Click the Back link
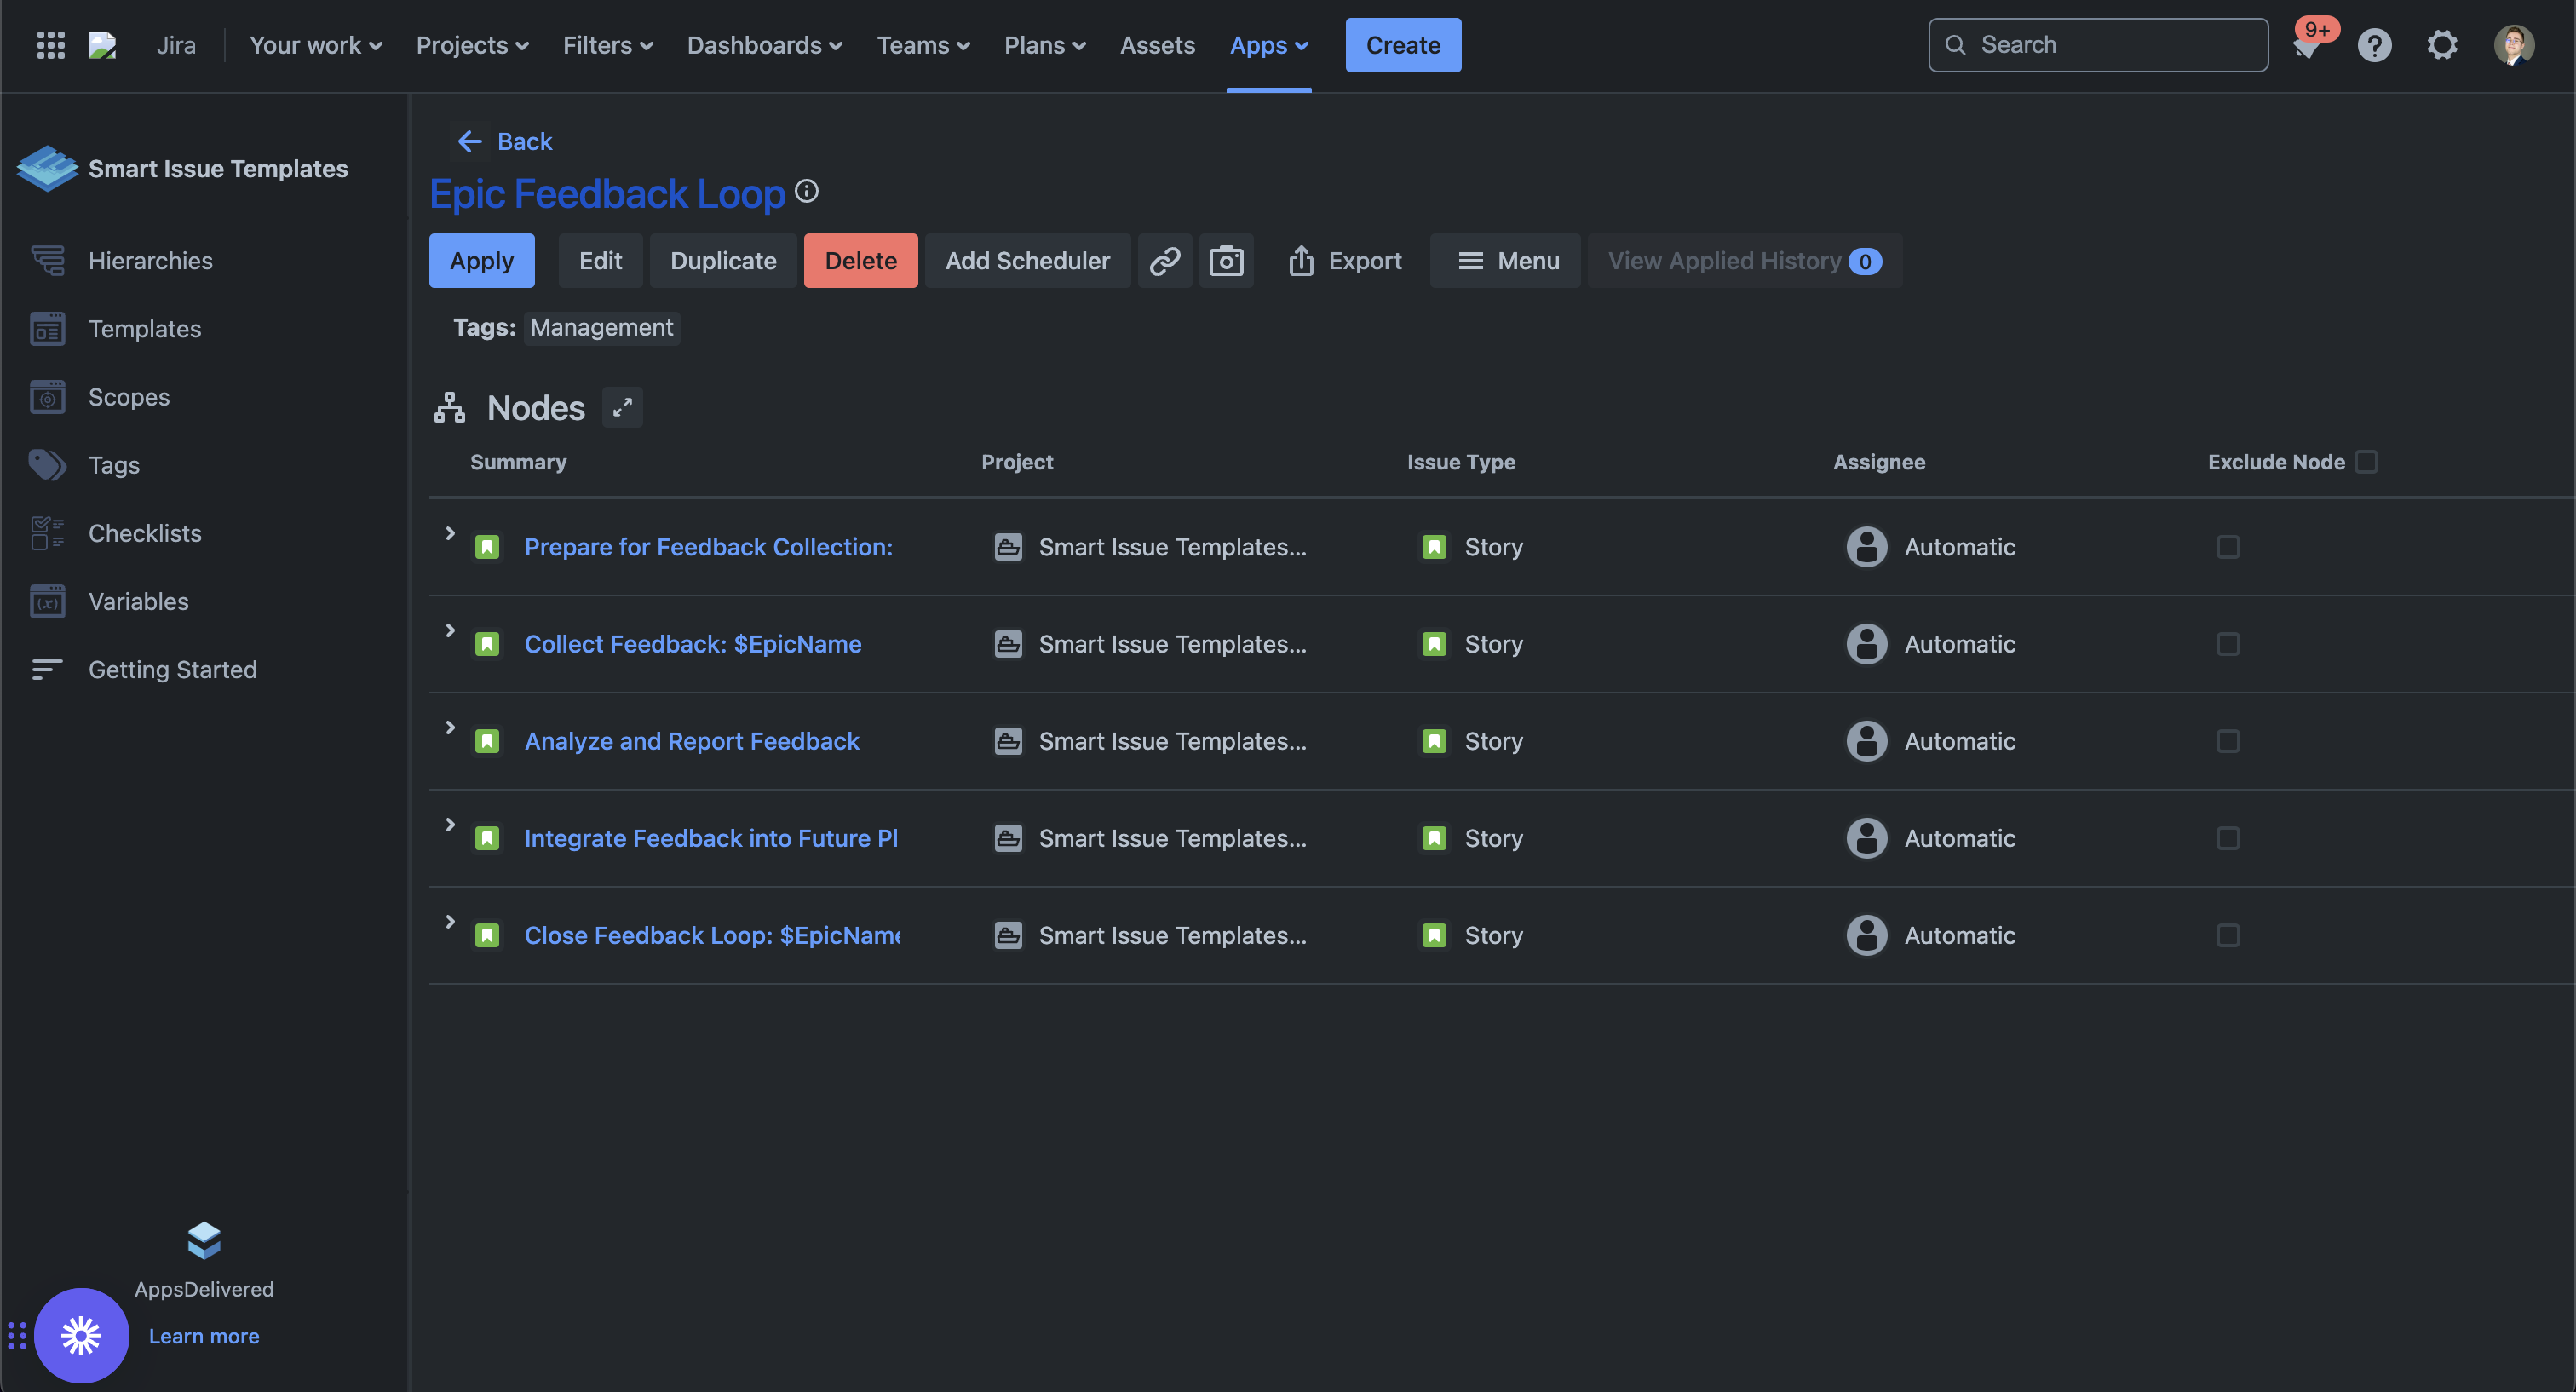 pyautogui.click(x=505, y=141)
